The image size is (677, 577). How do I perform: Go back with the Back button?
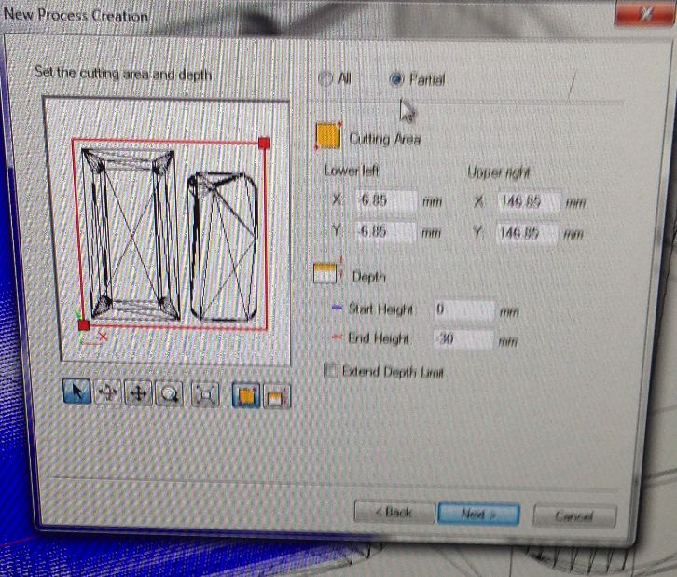(394, 513)
